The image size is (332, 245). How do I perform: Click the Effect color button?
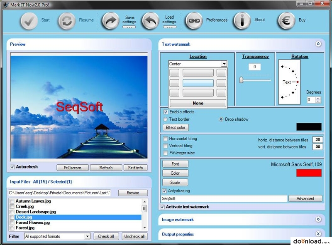pos(176,127)
